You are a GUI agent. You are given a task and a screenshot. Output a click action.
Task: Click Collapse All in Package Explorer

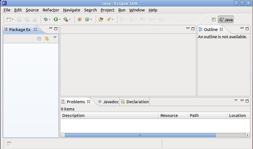39,39
